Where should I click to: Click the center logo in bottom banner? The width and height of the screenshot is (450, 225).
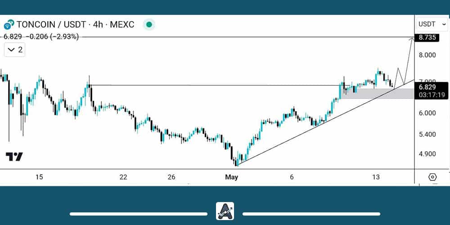click(x=225, y=211)
